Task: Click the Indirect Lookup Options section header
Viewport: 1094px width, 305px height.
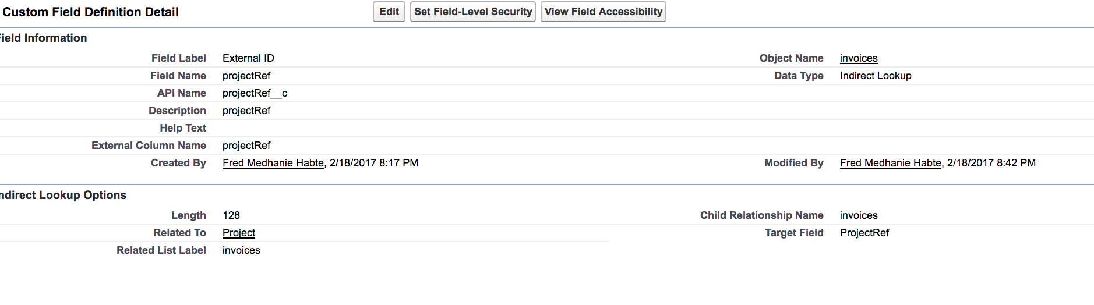Action: click(63, 195)
